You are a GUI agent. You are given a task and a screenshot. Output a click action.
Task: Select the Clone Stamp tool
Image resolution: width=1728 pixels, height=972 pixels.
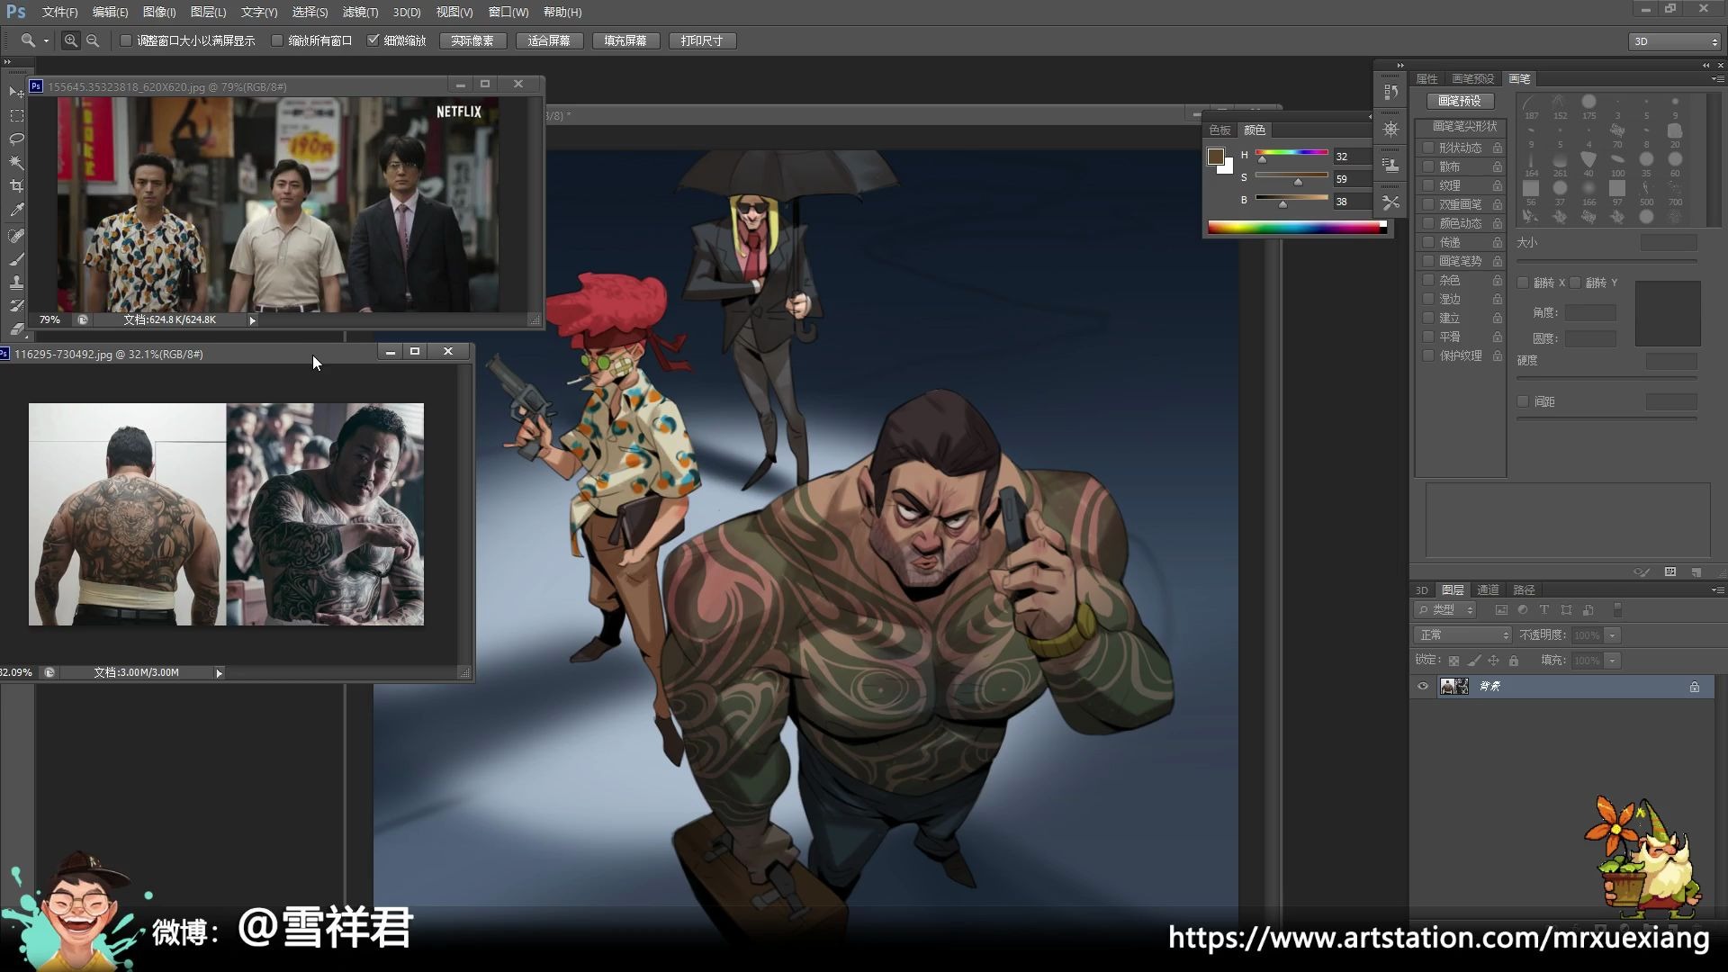16,283
